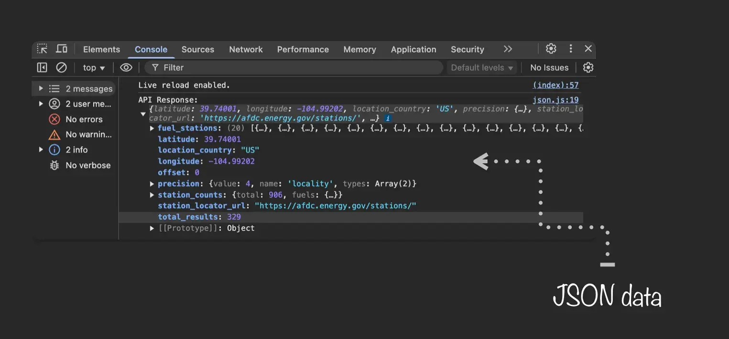Open the top context dropdown

pos(94,68)
